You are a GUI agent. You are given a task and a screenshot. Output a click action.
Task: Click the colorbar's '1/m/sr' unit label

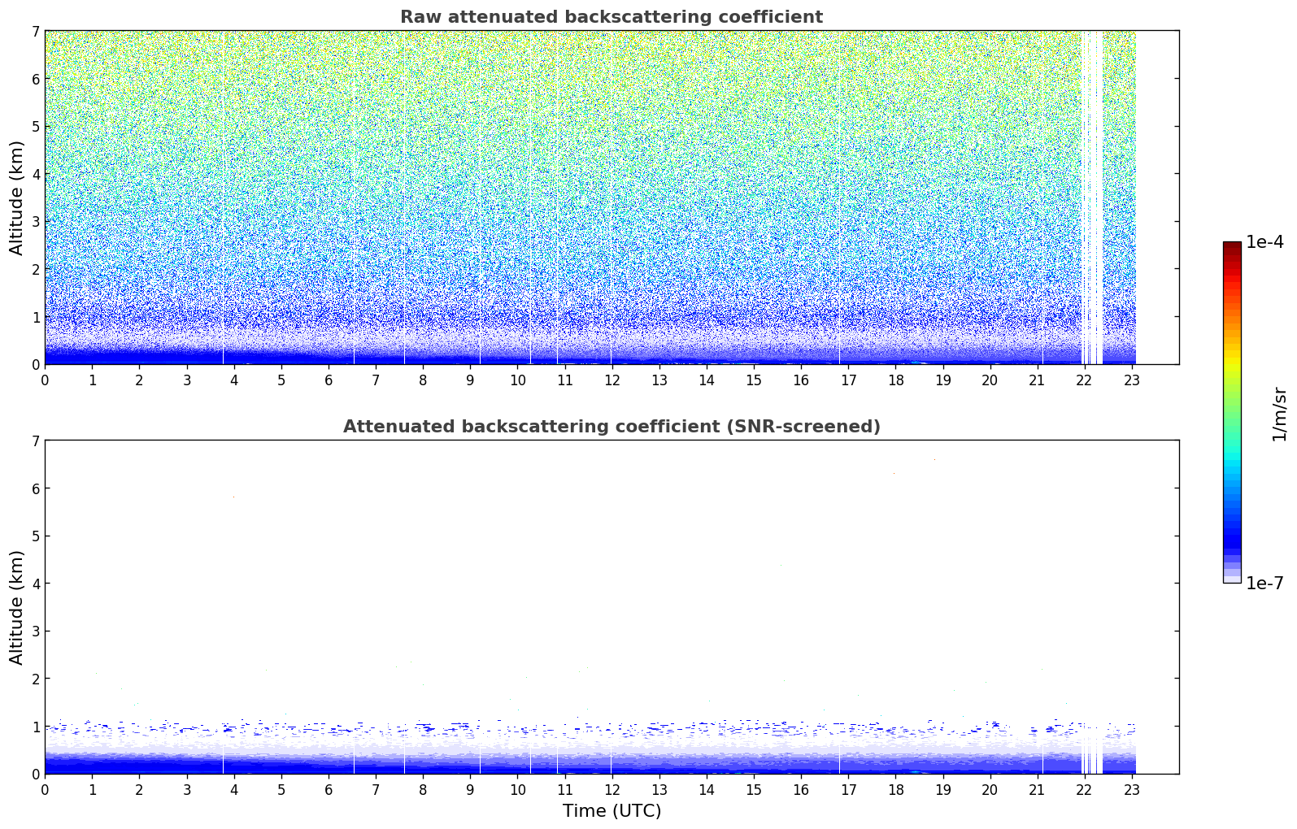(x=1279, y=413)
